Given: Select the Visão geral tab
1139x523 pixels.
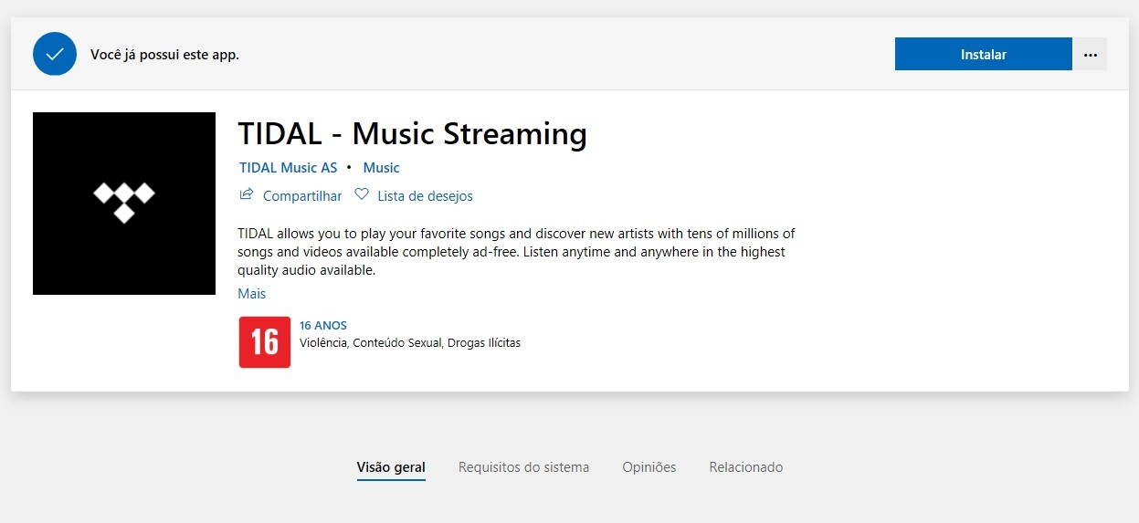Looking at the screenshot, I should (391, 467).
